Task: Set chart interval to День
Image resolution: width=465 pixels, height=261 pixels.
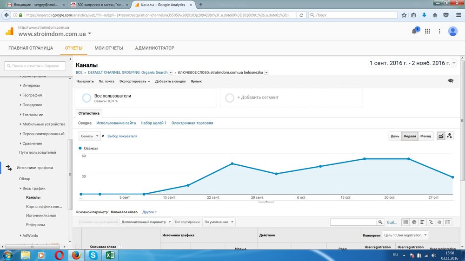Action: pyautogui.click(x=395, y=136)
